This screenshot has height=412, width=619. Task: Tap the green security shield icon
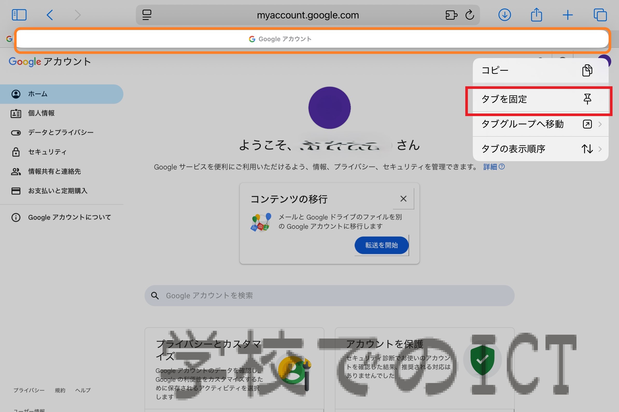[482, 360]
